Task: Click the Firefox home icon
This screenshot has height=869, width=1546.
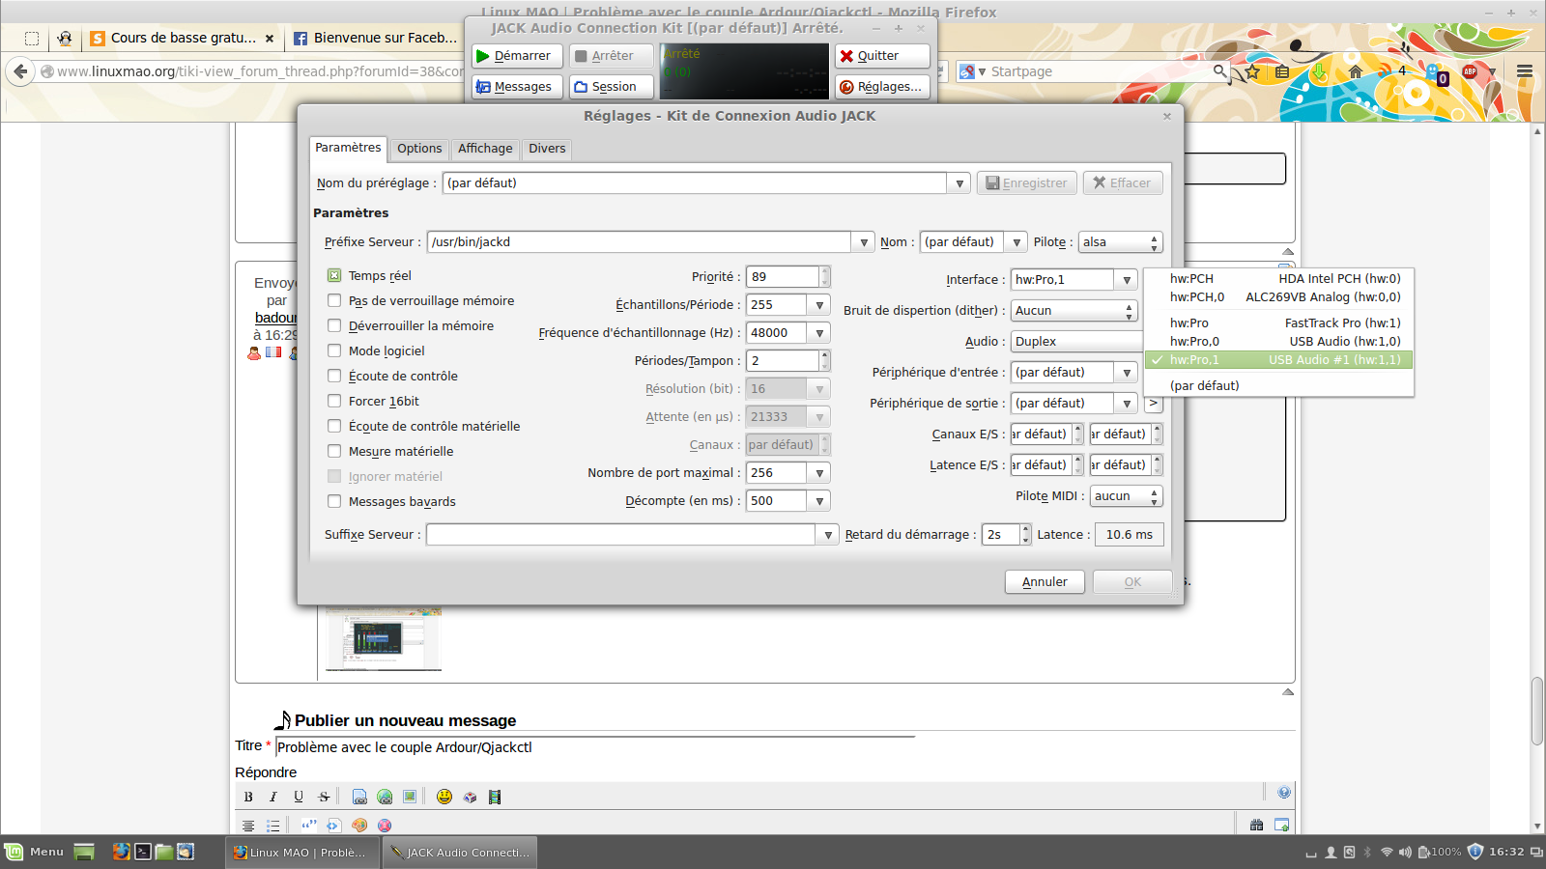Action: coord(1356,71)
